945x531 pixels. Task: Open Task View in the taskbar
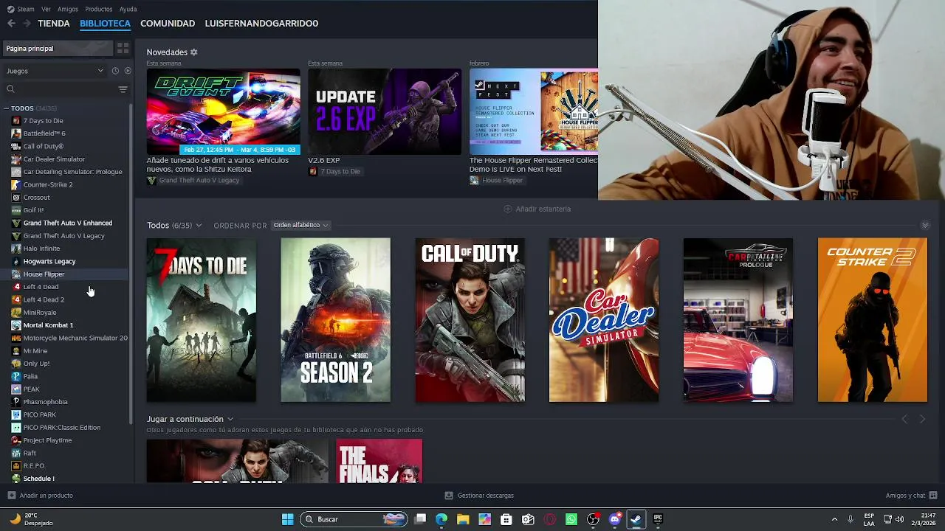point(420,519)
